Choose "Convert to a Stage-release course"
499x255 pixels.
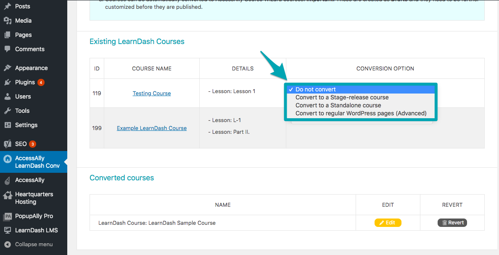(361, 97)
